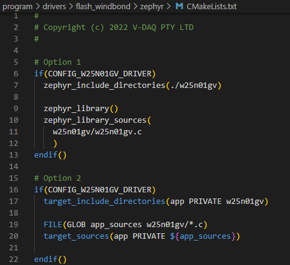The width and height of the screenshot is (290, 265).
Task: Click 'w25n01gv/w25n01gv.c' source path
Action: (97, 132)
